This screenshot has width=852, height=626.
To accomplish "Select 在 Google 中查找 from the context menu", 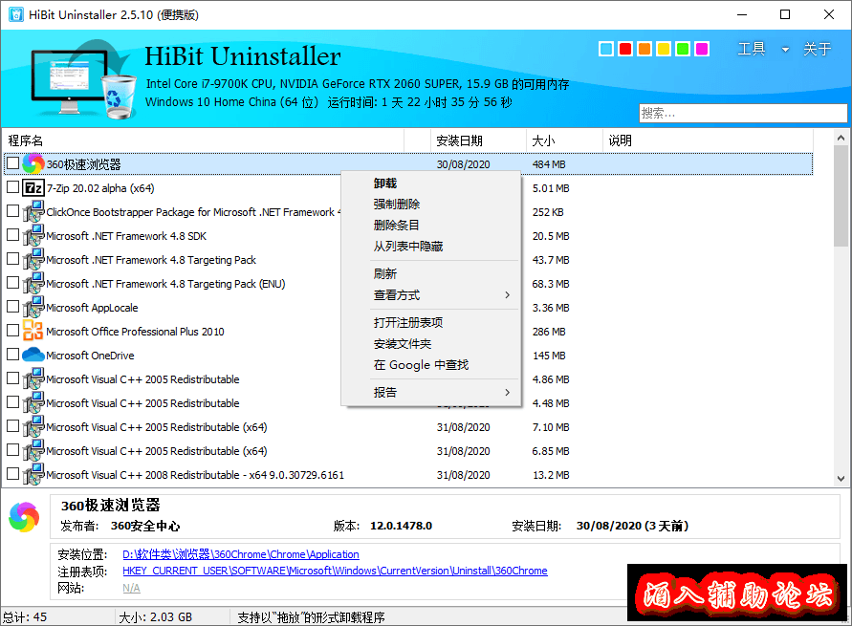I will pyautogui.click(x=430, y=365).
